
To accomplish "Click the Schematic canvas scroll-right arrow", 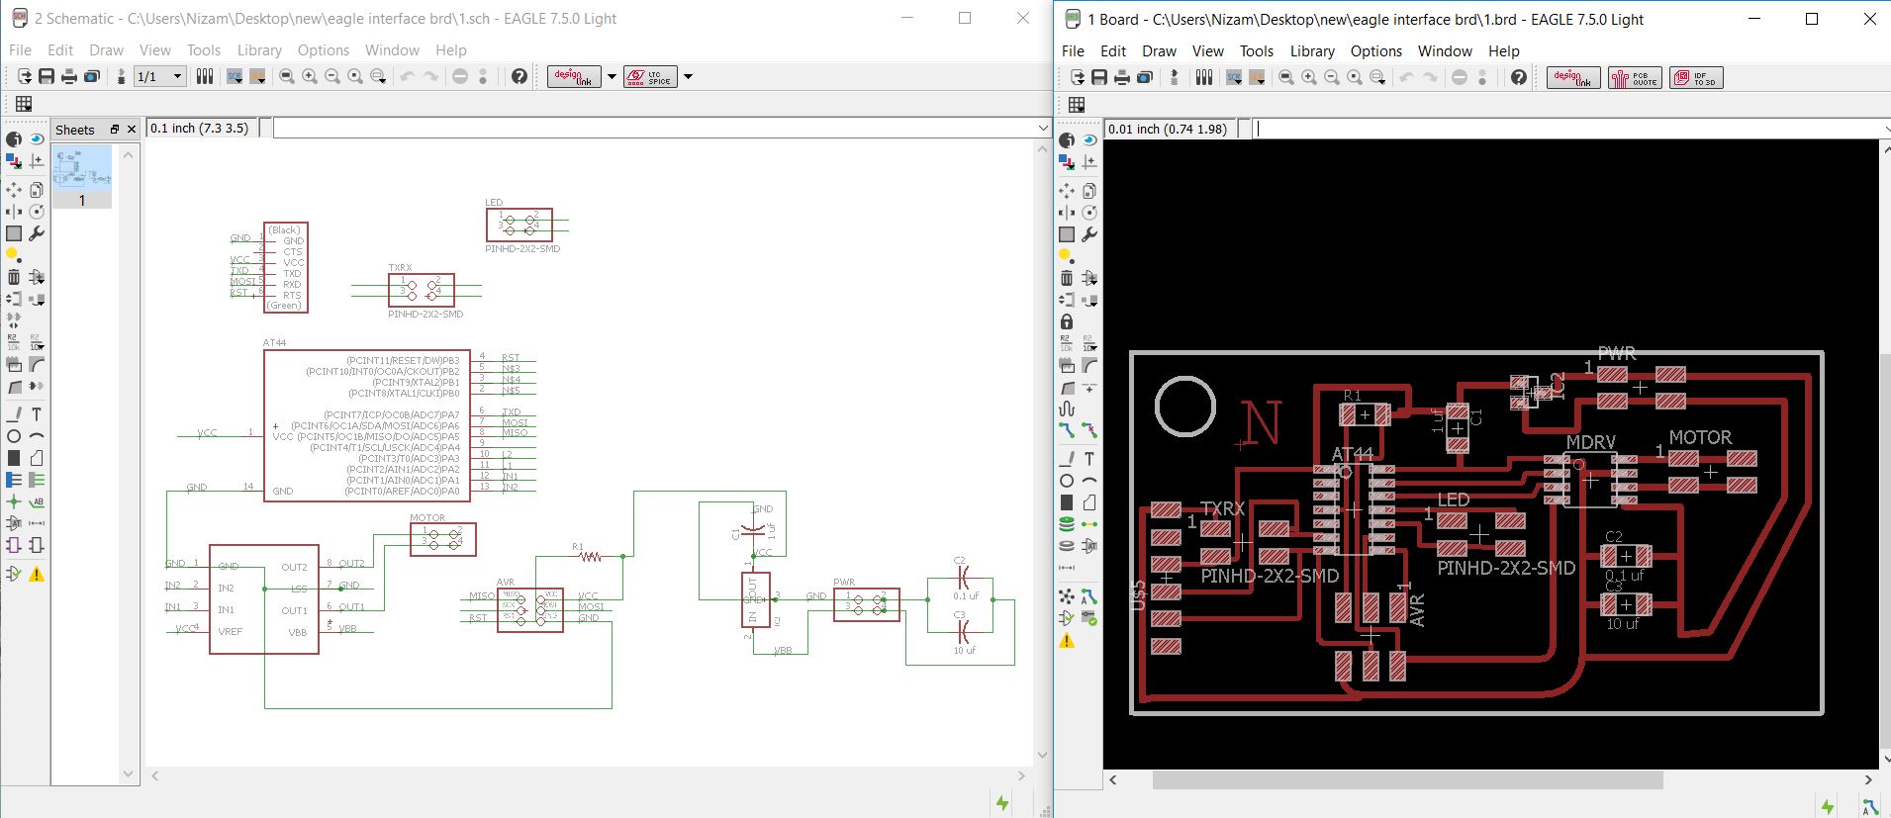I will click(1022, 775).
